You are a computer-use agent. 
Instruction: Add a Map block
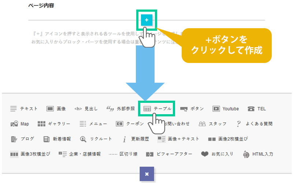coord(20,124)
